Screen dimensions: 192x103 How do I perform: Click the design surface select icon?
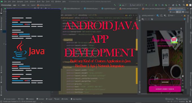click(158, 16)
